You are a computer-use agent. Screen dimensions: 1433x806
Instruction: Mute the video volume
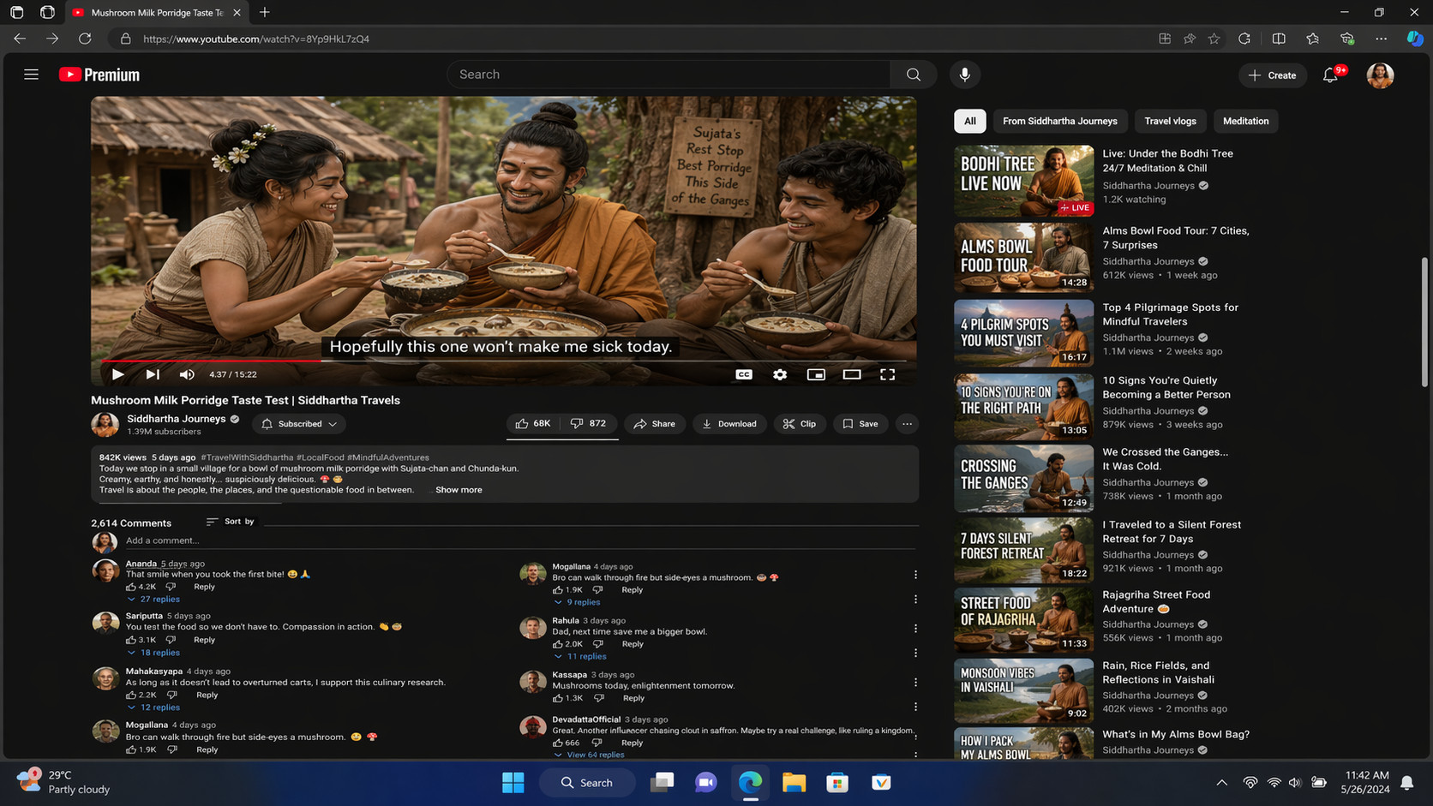click(x=187, y=374)
